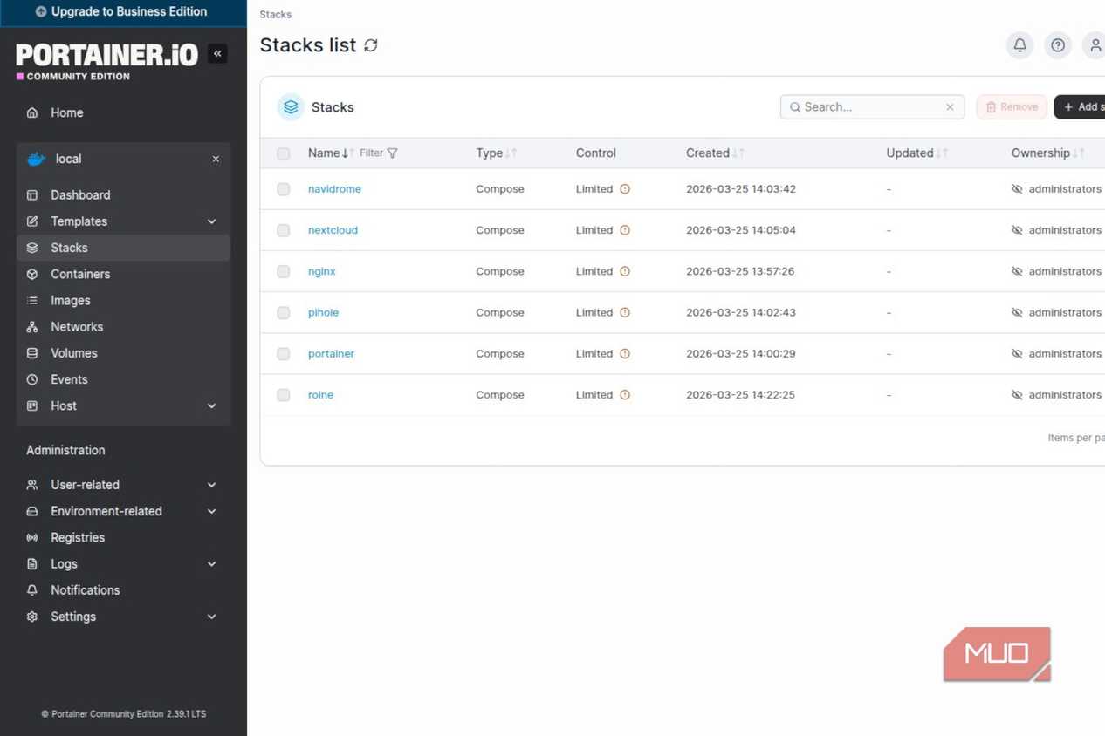
Task: Click the Limited warning icon for nginx
Action: tap(625, 271)
